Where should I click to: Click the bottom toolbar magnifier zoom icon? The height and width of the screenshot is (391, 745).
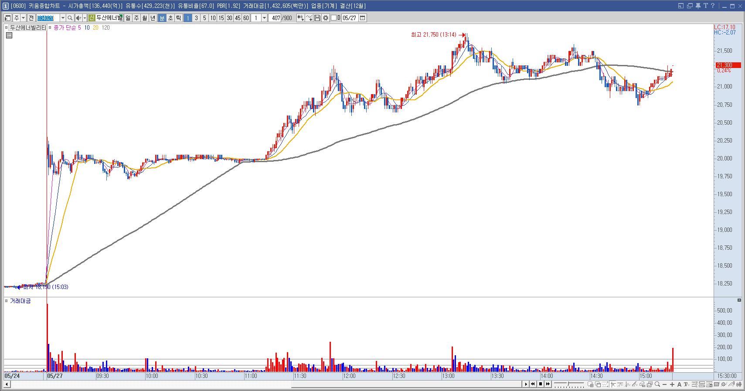[657, 384]
